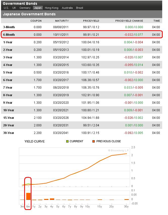Select the 2-Year bond row label
This screenshot has height=215, width=168.
(x=8, y=50)
